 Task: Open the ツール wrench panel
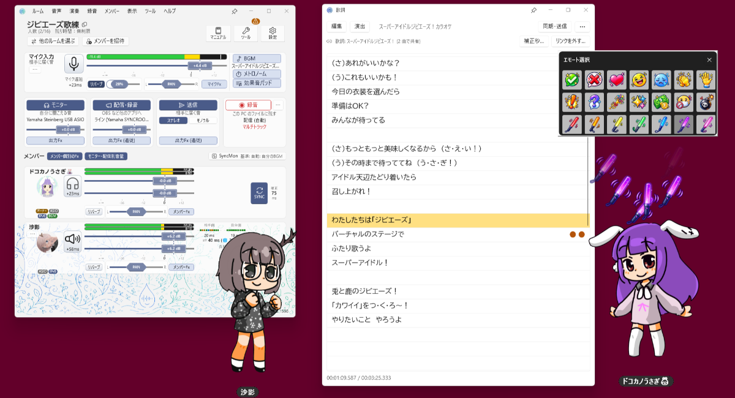[246, 33]
